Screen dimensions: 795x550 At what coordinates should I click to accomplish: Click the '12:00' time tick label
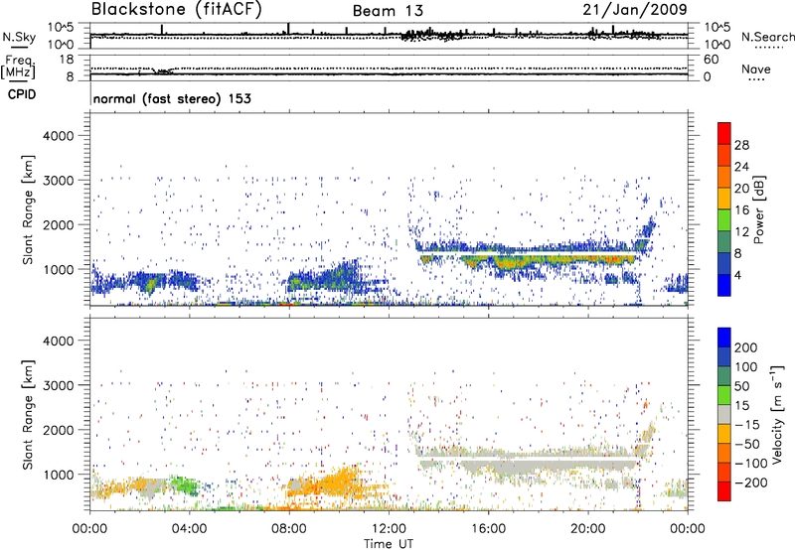coord(389,529)
